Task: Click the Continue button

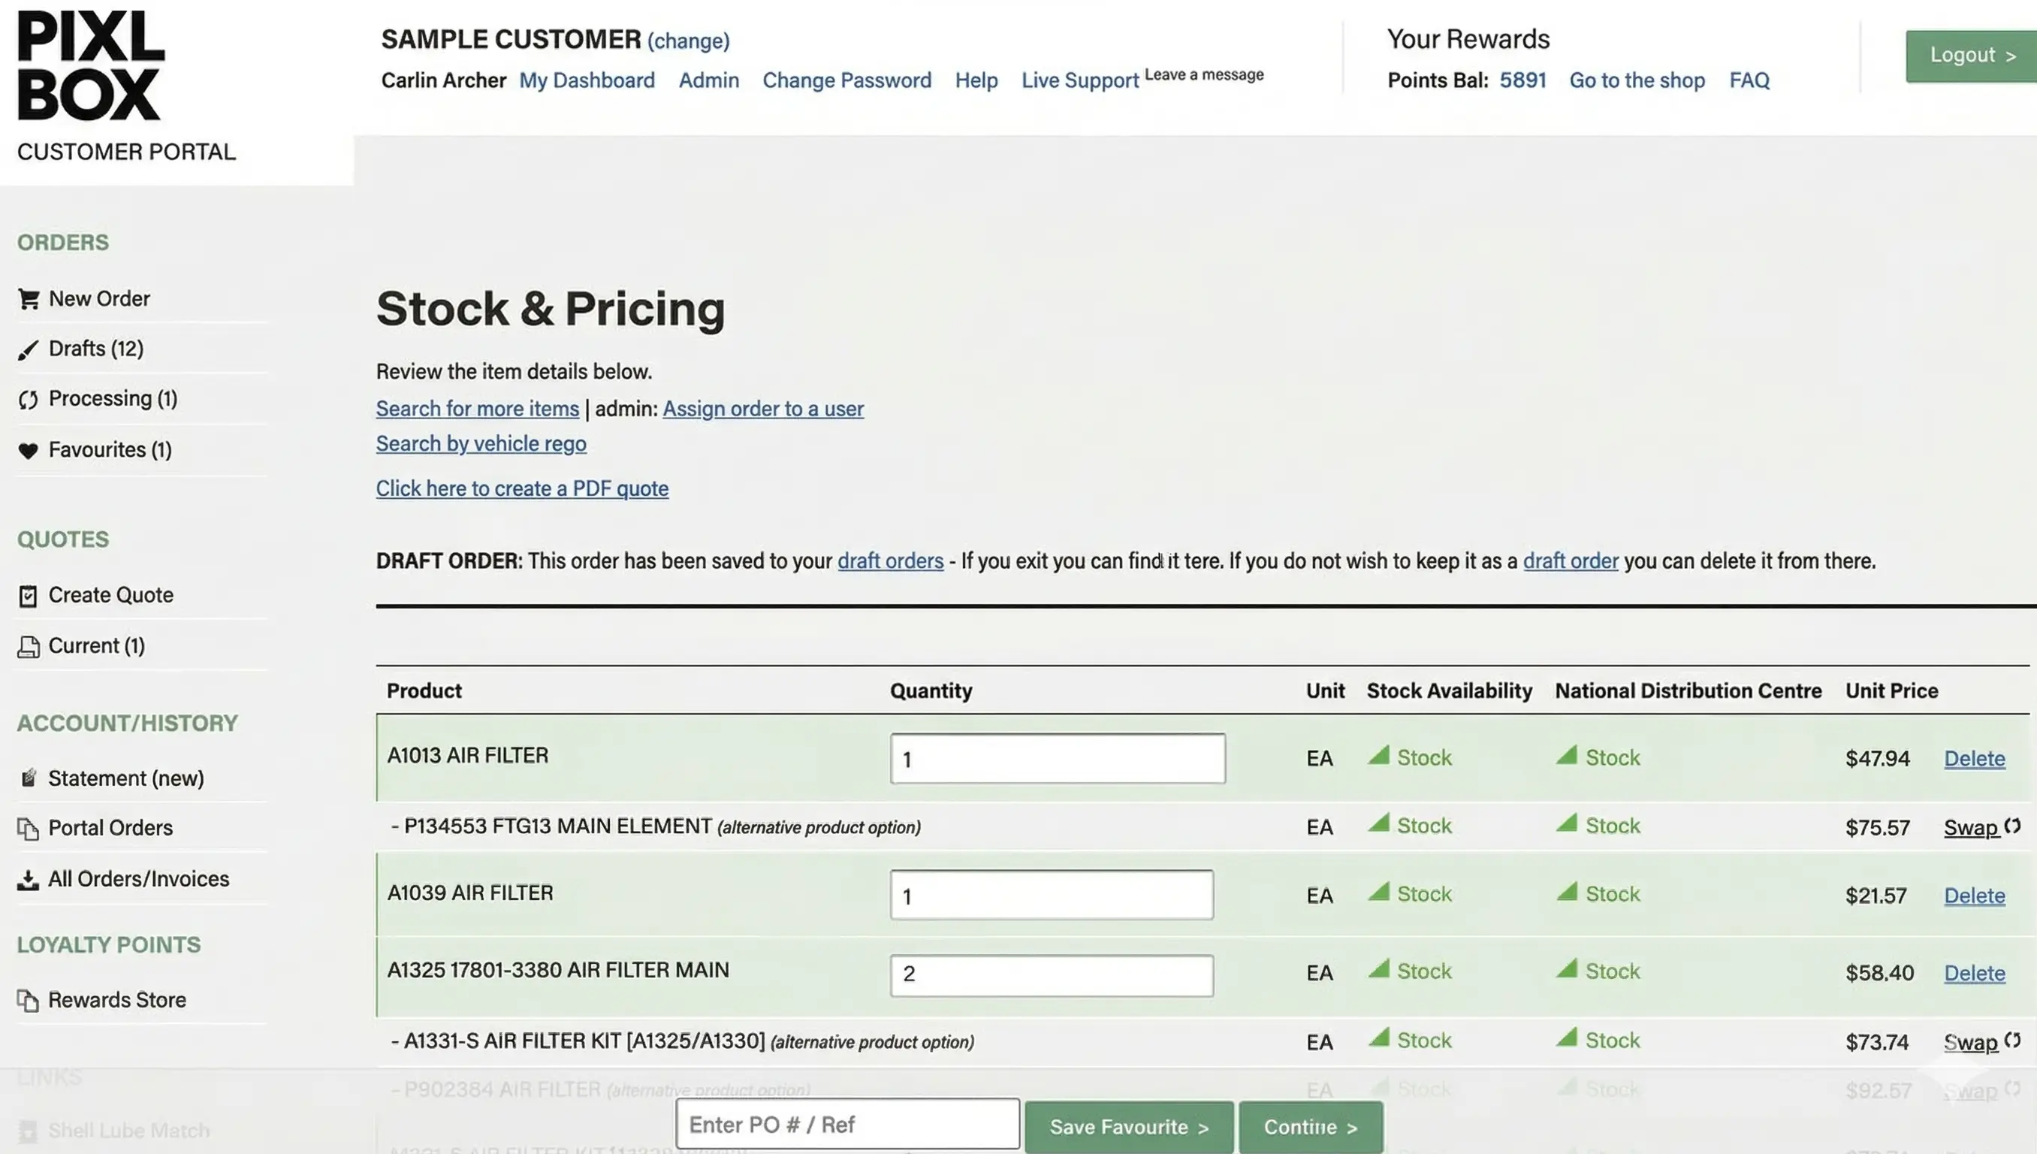Action: (x=1310, y=1126)
